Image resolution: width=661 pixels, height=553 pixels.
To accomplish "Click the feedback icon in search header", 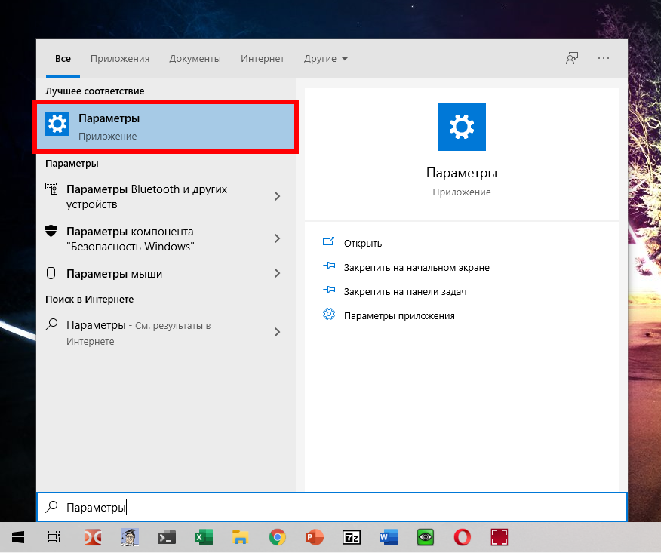I will 572,58.
